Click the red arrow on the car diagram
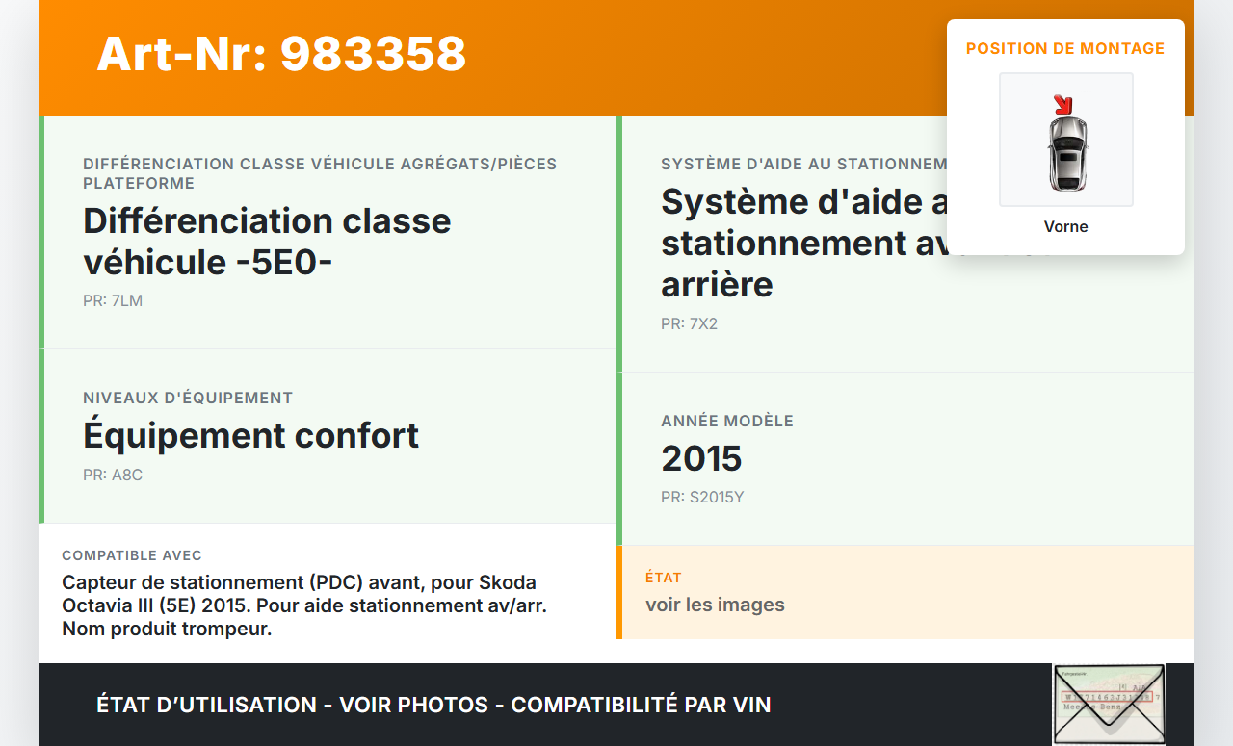 click(x=1062, y=104)
